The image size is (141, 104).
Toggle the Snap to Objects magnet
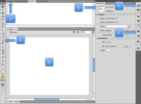tap(3, 85)
